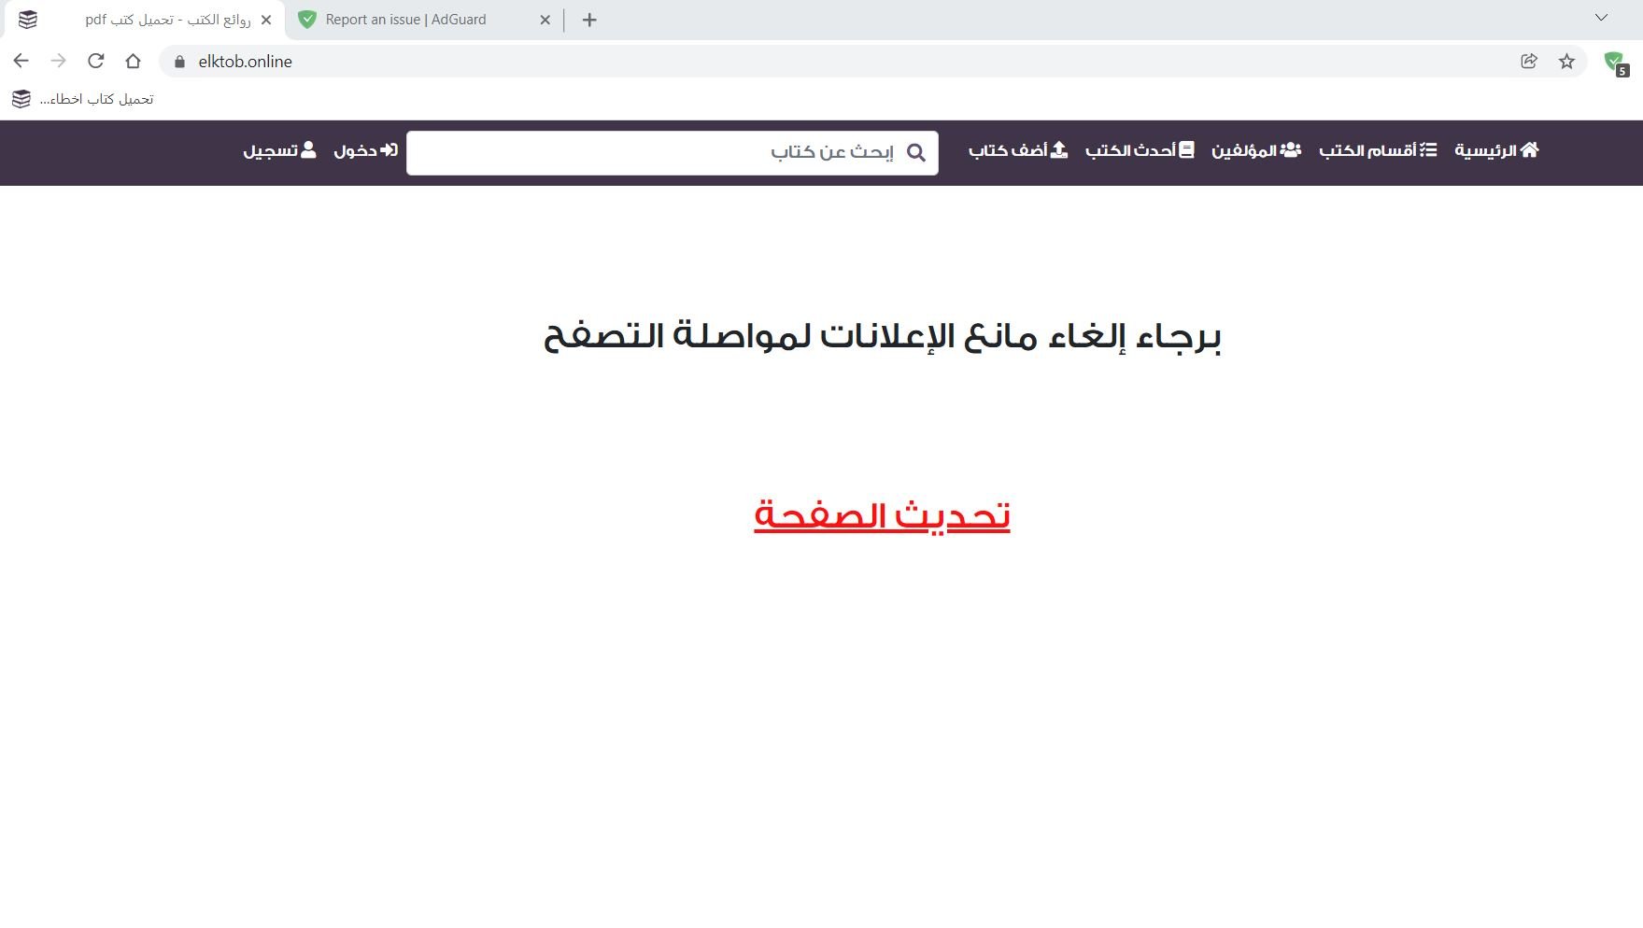
Task: Click دخول login button
Action: (365, 150)
